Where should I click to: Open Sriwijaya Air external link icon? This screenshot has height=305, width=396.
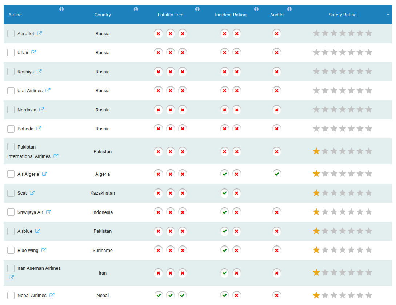[x=48, y=212]
